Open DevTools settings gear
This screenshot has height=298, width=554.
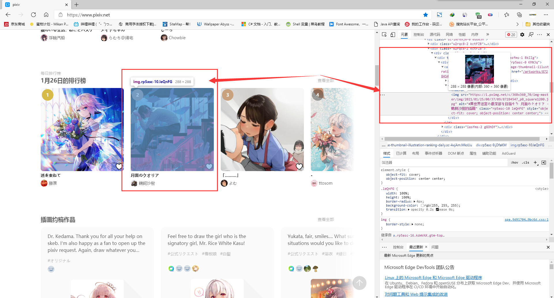click(522, 35)
